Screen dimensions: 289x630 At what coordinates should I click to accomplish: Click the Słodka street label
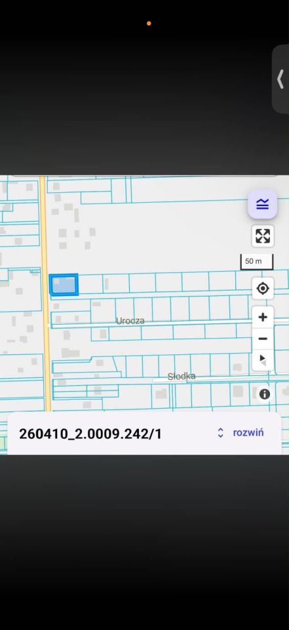click(182, 377)
